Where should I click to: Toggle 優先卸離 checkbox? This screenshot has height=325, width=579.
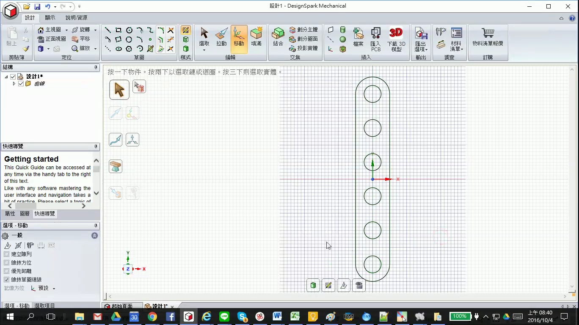(6, 271)
